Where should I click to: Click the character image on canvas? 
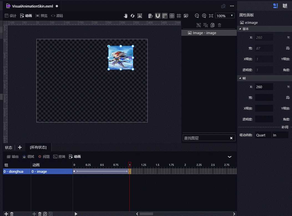point(121,58)
